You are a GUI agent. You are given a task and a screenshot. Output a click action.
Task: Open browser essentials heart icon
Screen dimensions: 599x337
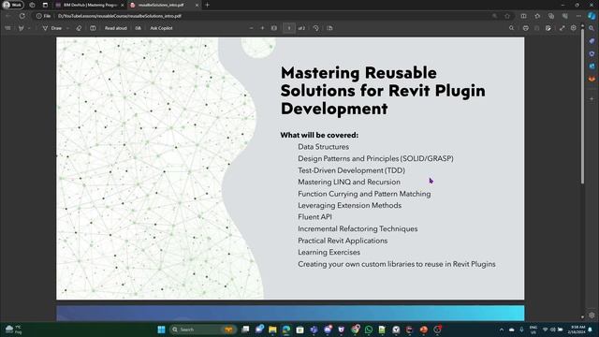pos(565,16)
